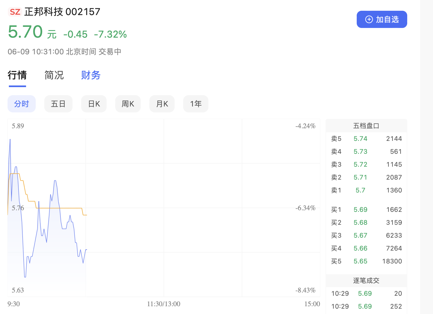This screenshot has width=433, height=314.
Task: Click 买3 volume 6233
Action: point(394,236)
